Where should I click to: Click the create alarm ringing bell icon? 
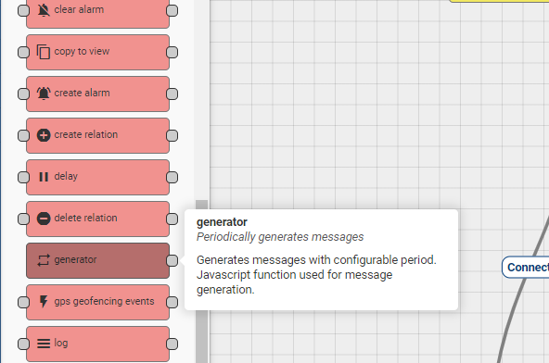44,94
